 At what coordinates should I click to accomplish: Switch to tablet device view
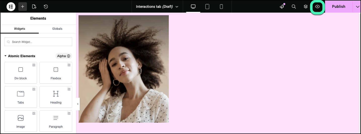point(207,7)
